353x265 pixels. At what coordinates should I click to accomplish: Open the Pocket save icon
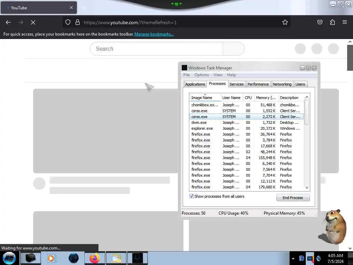[320, 22]
